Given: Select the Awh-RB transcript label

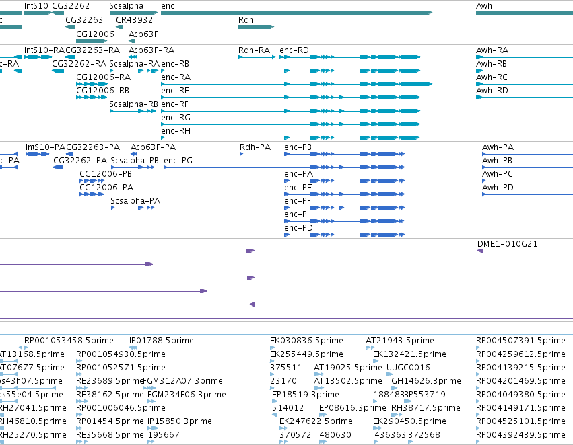Looking at the screenshot, I should click(491, 63).
